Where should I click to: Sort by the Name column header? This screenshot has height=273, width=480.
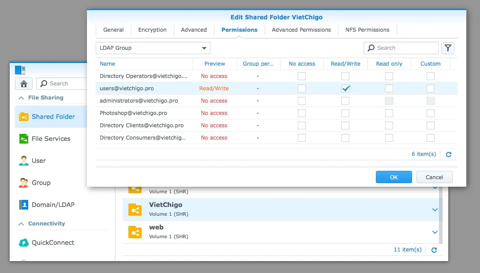tap(144, 64)
